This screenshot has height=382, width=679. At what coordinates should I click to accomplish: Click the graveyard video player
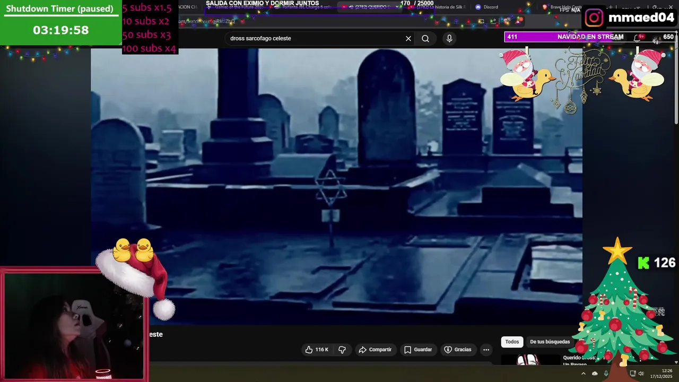pos(336,186)
